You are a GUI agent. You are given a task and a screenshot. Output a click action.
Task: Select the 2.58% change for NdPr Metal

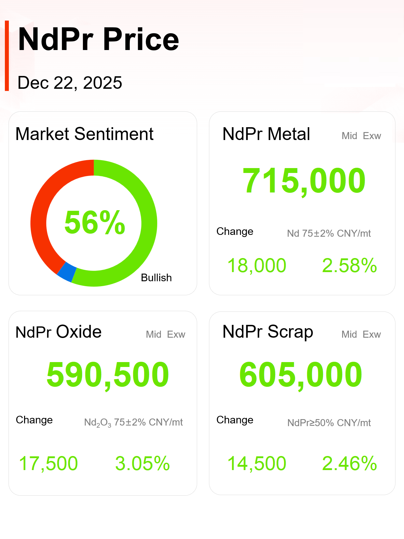pyautogui.click(x=349, y=265)
